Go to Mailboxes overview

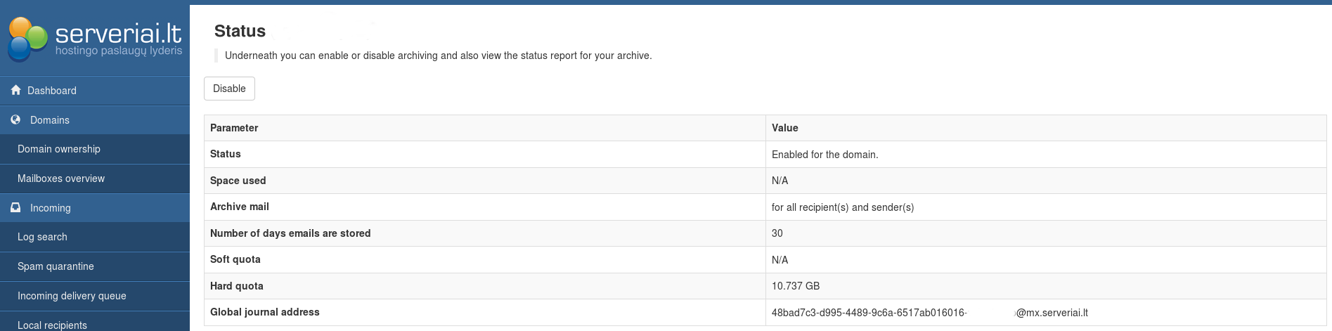click(61, 179)
